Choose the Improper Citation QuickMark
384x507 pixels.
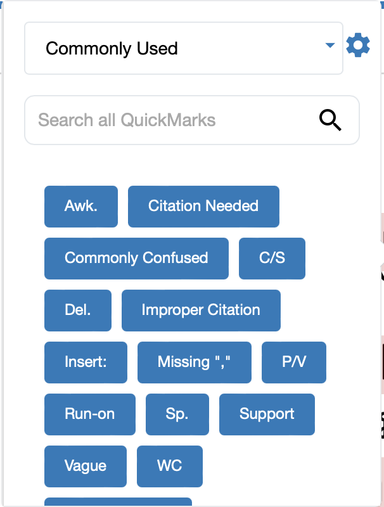pos(201,310)
